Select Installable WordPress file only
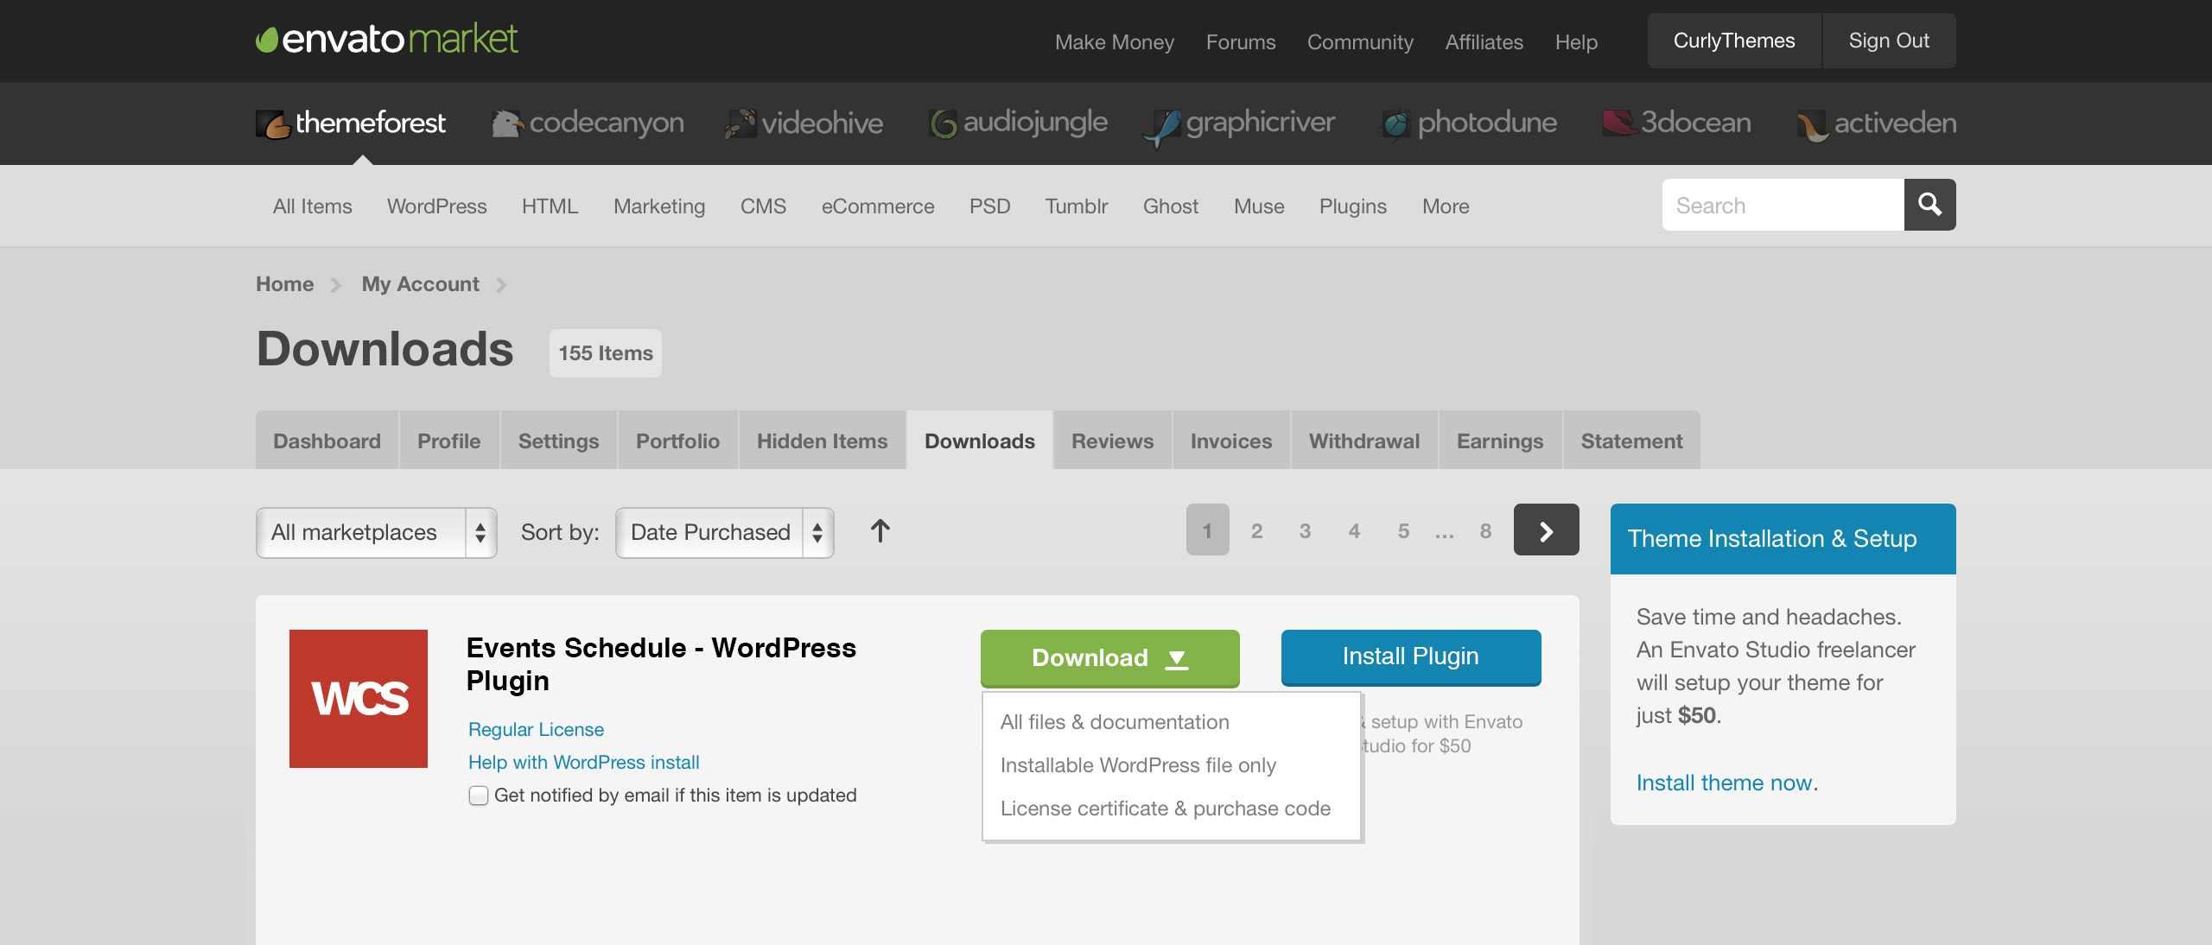2212x945 pixels. pyautogui.click(x=1138, y=765)
